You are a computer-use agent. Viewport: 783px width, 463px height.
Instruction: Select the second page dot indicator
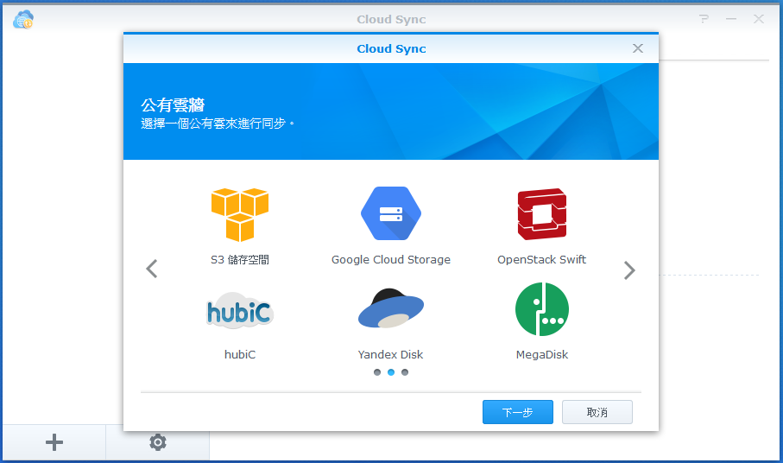coord(391,372)
